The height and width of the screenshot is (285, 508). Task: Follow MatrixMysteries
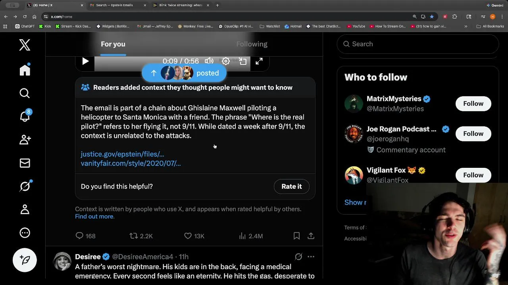click(x=473, y=103)
